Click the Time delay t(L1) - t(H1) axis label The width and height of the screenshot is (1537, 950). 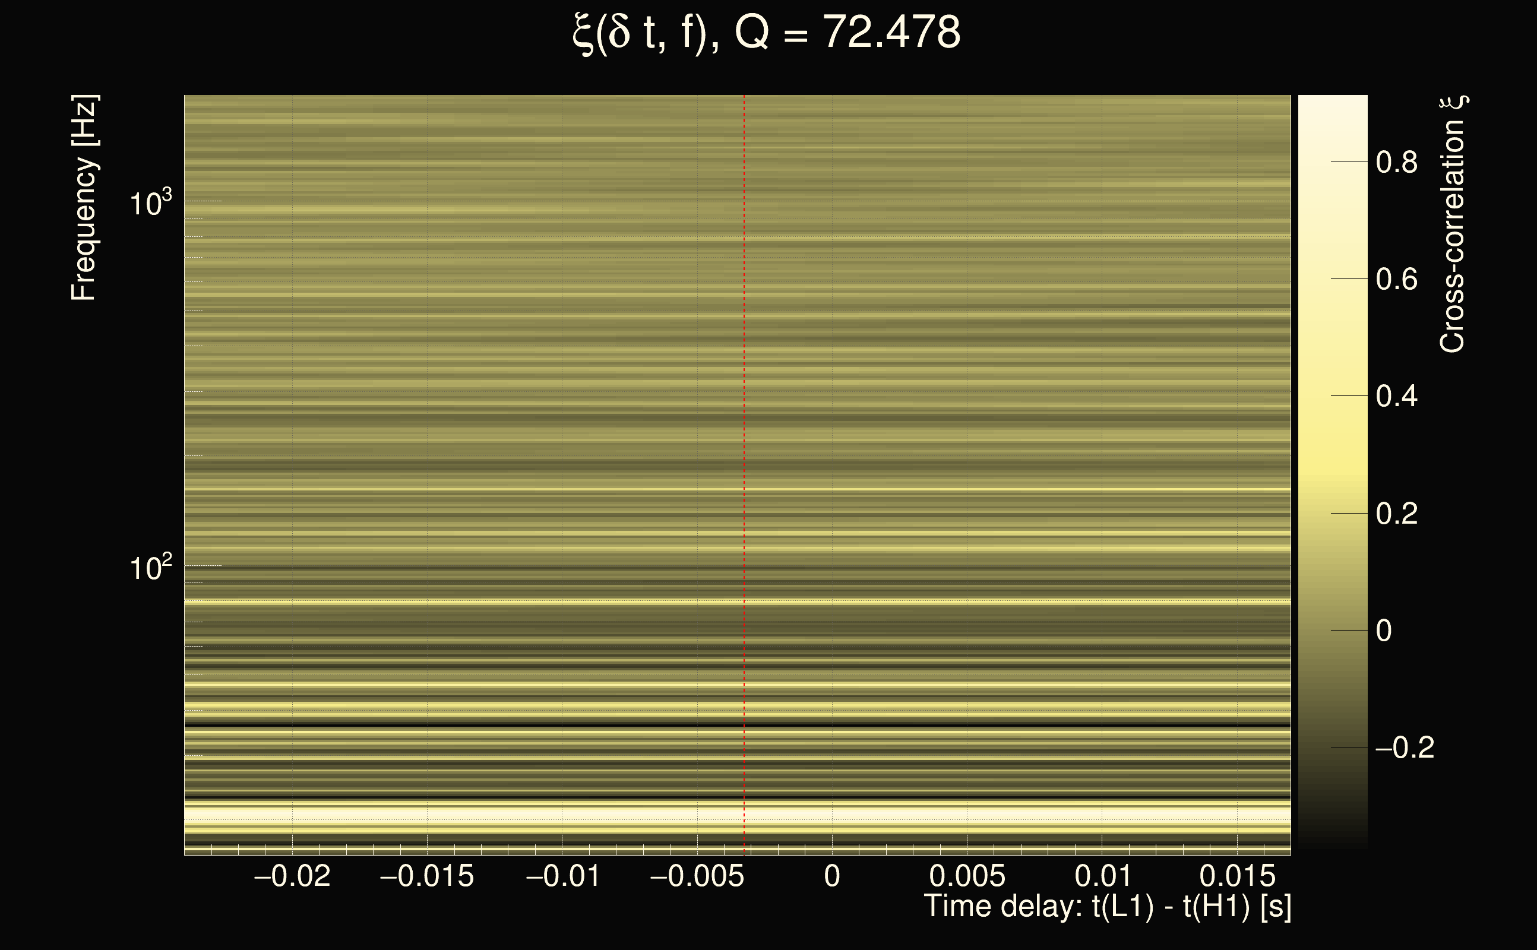[x=1107, y=907]
